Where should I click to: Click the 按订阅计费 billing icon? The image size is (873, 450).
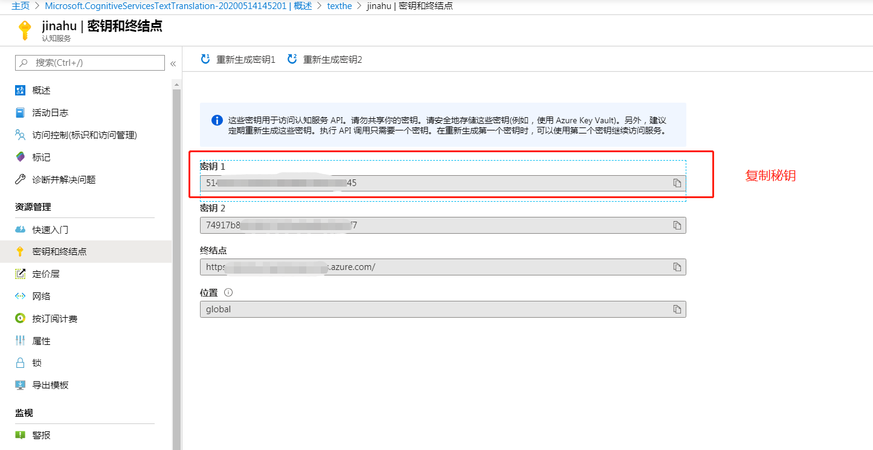[x=21, y=319]
